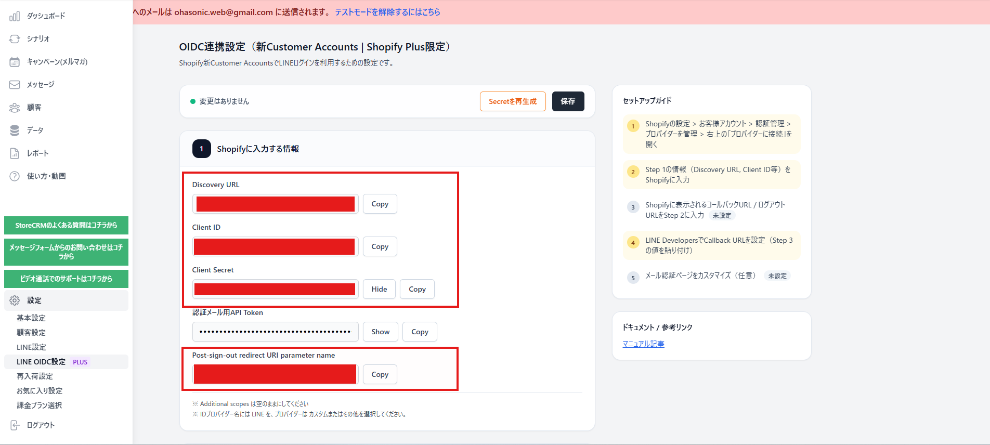The image size is (990, 445).
Task: Open LINE OIDC設定 in sidebar
Action: point(41,362)
